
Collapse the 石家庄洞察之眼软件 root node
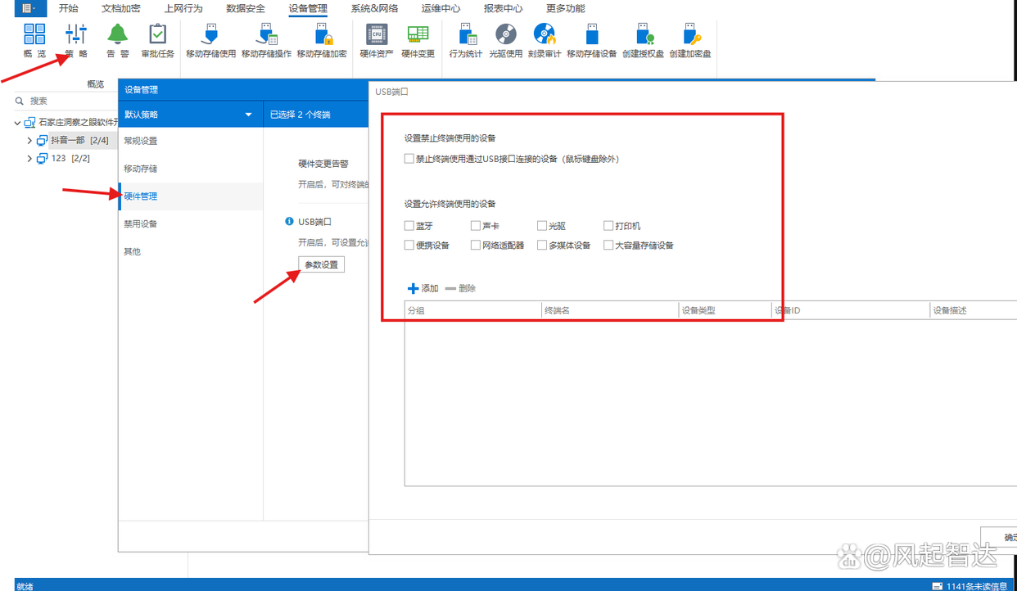point(18,123)
